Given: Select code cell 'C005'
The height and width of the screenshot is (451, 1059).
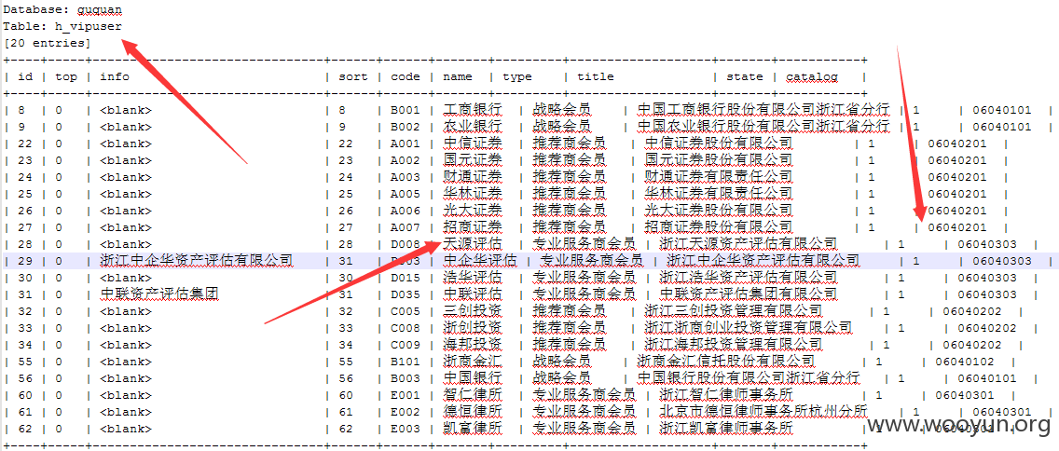Looking at the screenshot, I should [406, 311].
